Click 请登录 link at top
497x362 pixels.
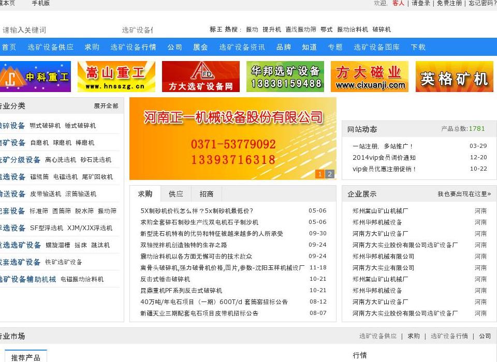pyautogui.click(x=420, y=3)
